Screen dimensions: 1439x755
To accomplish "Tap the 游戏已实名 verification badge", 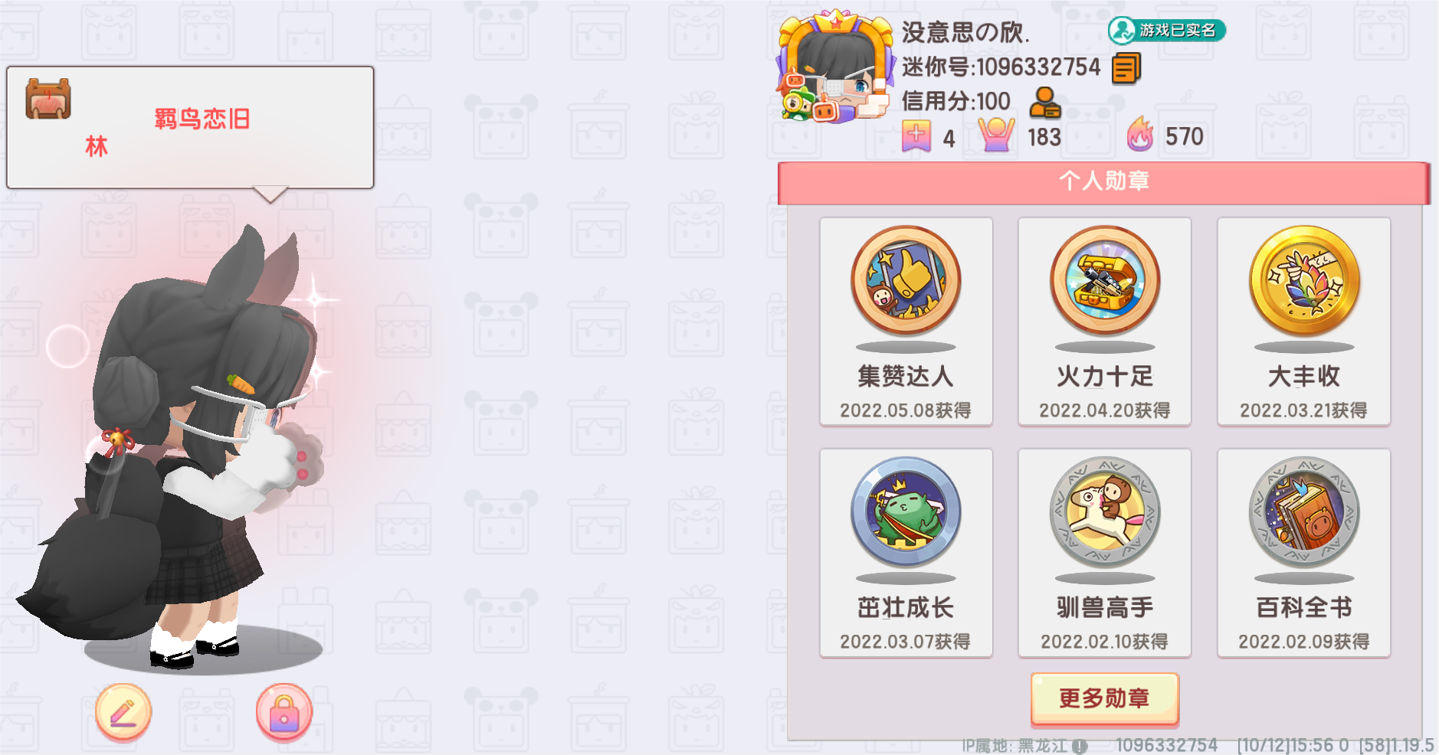I will coord(1166,31).
